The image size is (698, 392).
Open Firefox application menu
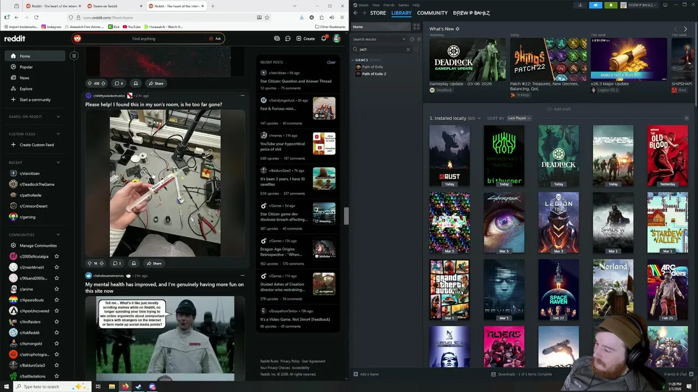coord(341,17)
